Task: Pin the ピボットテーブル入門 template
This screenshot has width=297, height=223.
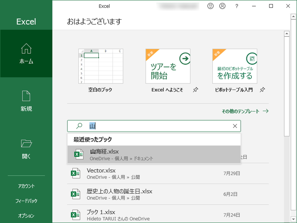Action: pos(262,90)
